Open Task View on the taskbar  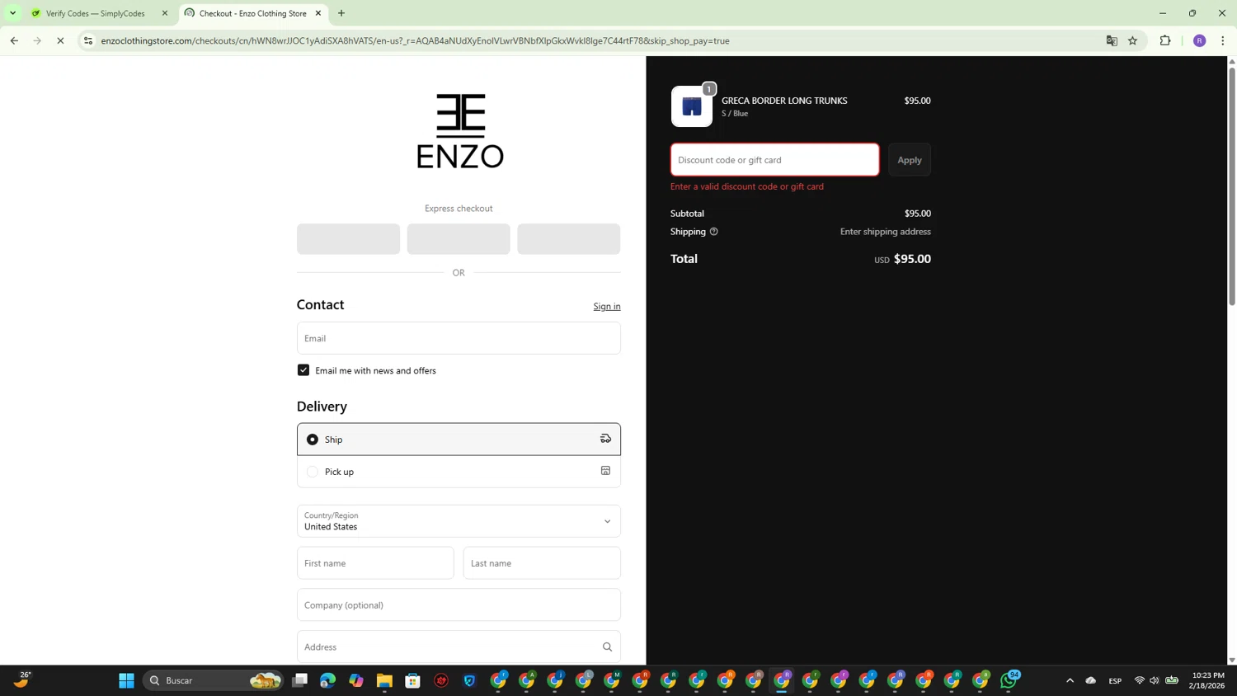point(300,680)
